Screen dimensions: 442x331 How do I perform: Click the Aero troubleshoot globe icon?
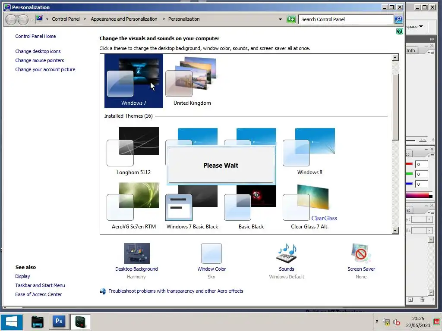click(103, 291)
